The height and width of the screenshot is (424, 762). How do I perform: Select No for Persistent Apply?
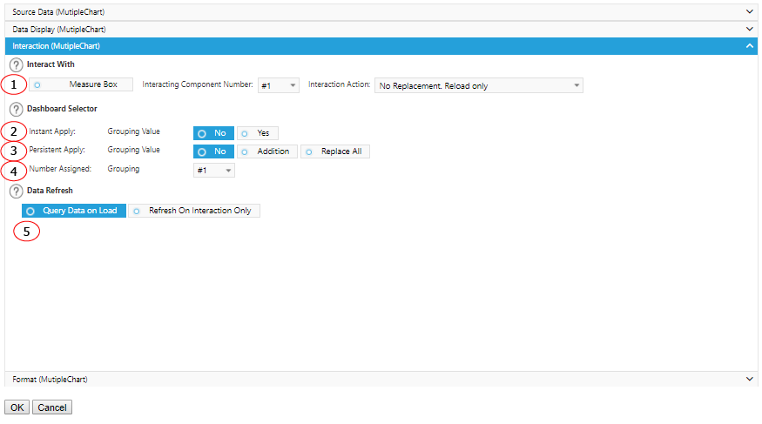pyautogui.click(x=213, y=151)
